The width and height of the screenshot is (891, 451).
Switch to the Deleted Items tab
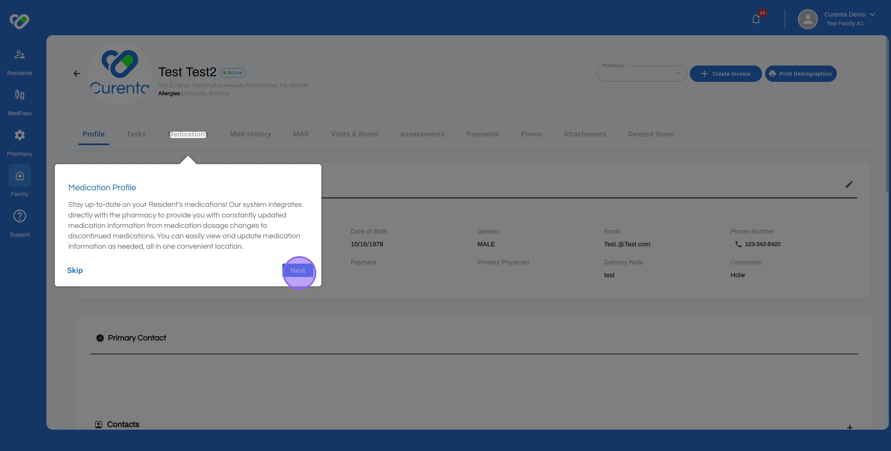click(x=651, y=134)
